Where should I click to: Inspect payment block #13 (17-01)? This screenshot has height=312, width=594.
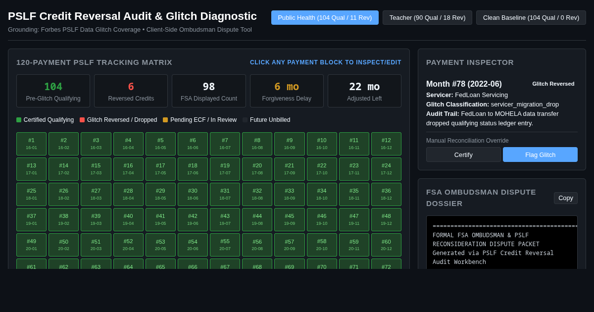(x=31, y=169)
